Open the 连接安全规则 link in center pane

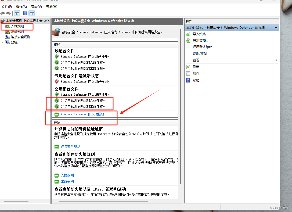pos(70,147)
